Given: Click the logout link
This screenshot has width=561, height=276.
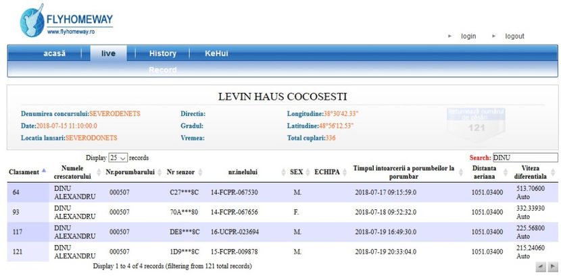Looking at the screenshot, I should [x=514, y=36].
